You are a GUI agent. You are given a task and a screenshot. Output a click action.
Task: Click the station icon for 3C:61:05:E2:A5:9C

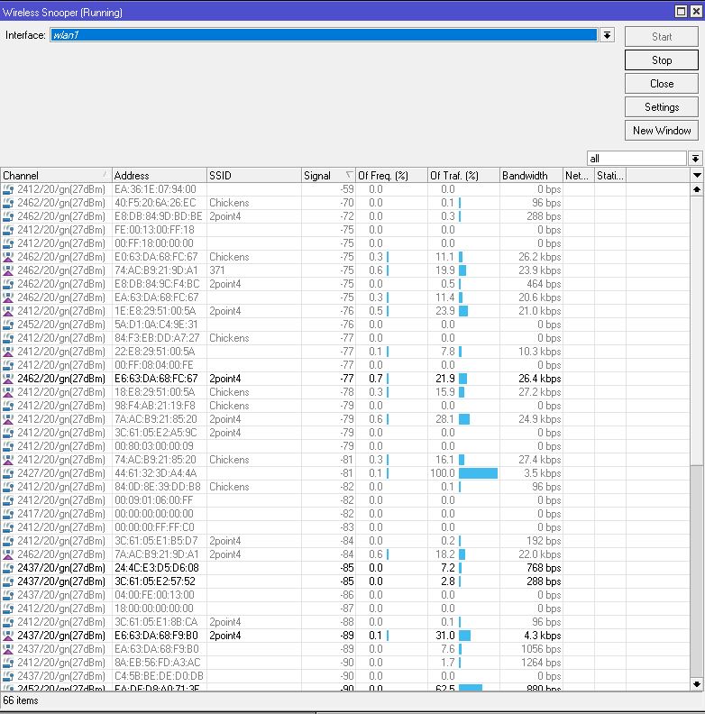coord(8,433)
